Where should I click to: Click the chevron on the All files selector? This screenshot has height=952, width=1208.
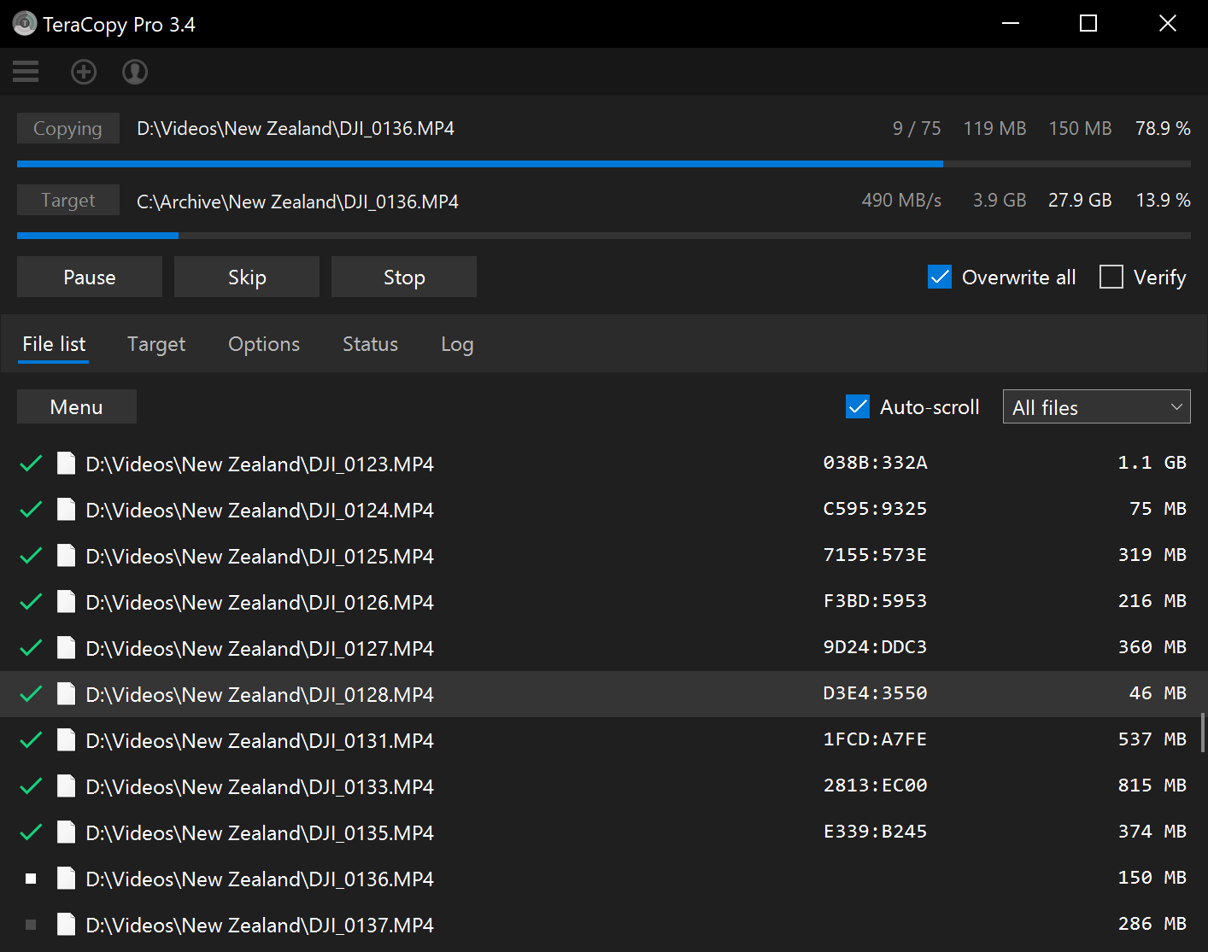tap(1176, 406)
